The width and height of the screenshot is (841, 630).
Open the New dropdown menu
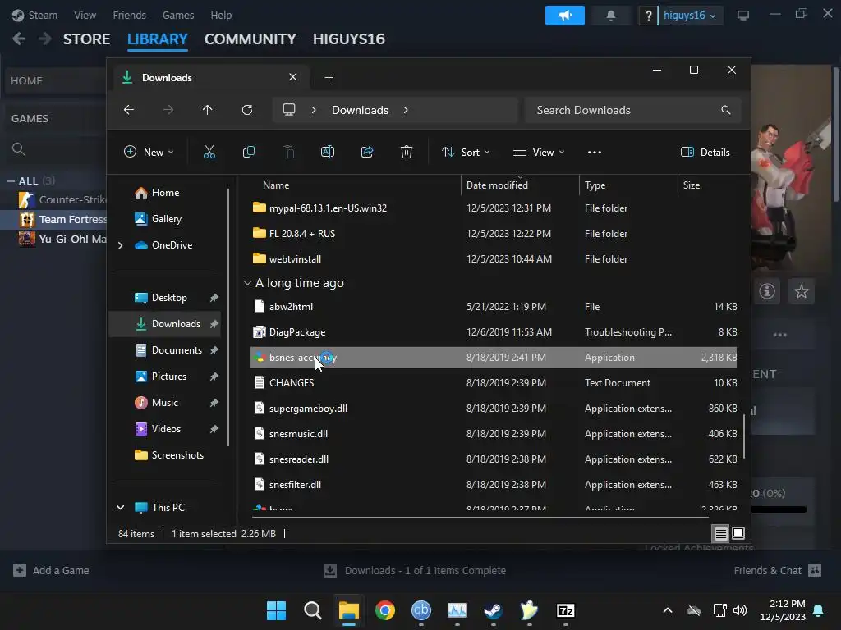149,152
